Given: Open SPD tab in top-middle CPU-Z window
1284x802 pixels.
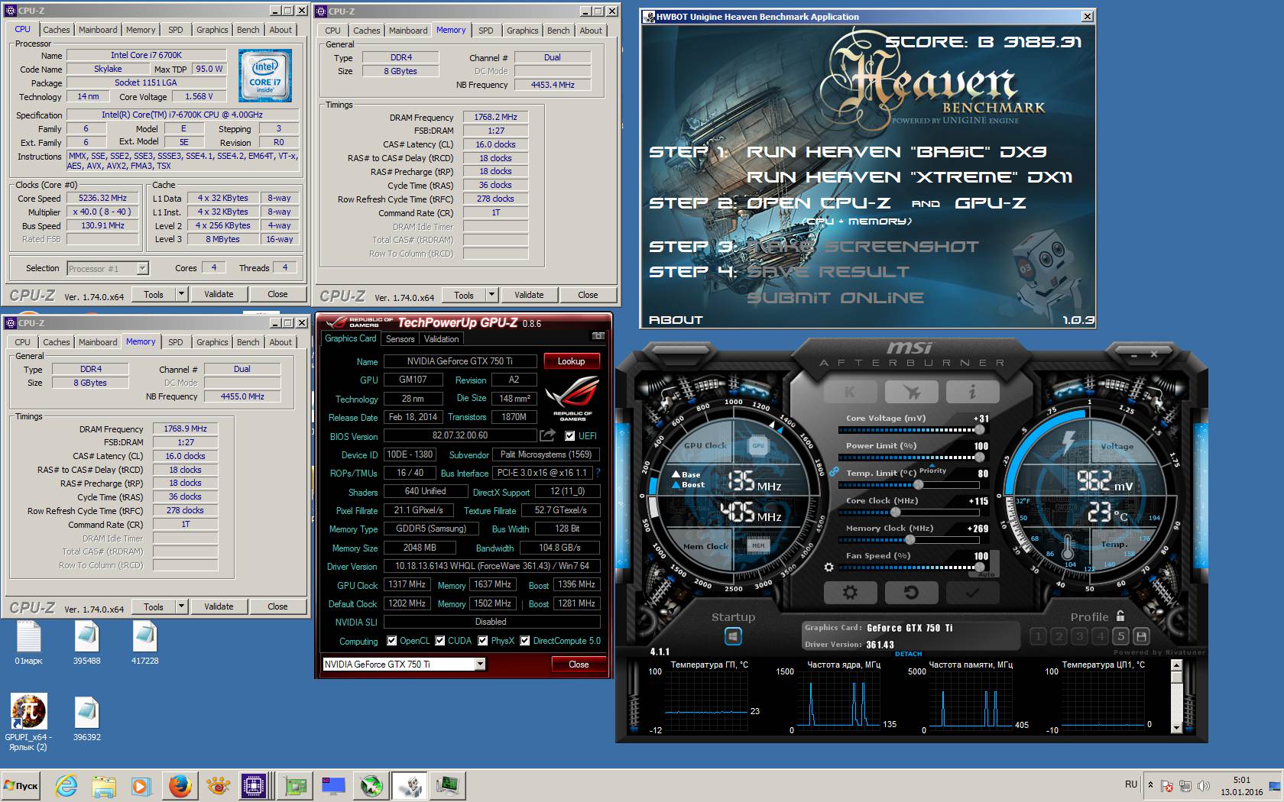Looking at the screenshot, I should [x=485, y=31].
